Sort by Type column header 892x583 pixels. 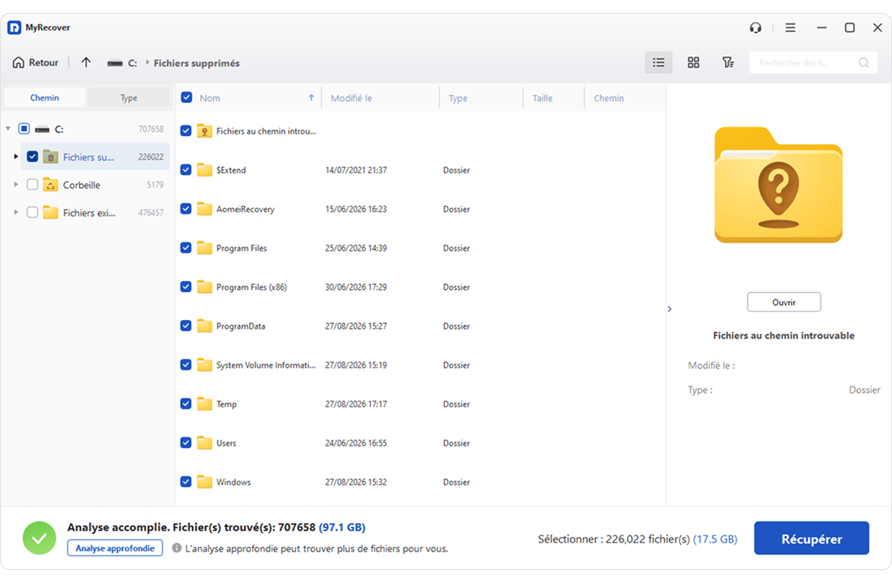pos(458,98)
